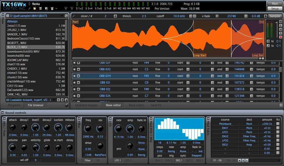The height and width of the screenshot is (166, 284).
Task: Click the FX tab in Filter panel
Action: pos(98,160)
